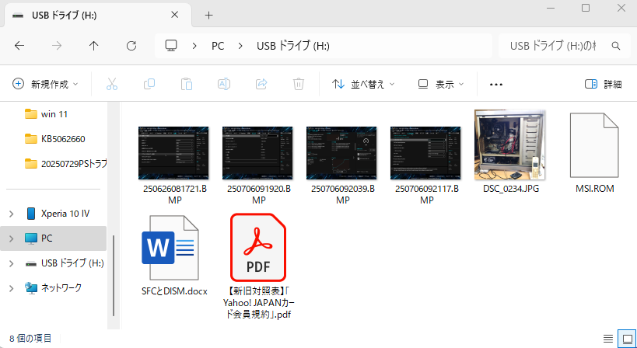
Task: Select Xperia 10 IV in navigation pane
Action: pyautogui.click(x=65, y=214)
